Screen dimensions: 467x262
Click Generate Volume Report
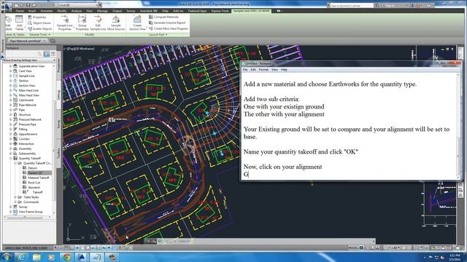167,23
